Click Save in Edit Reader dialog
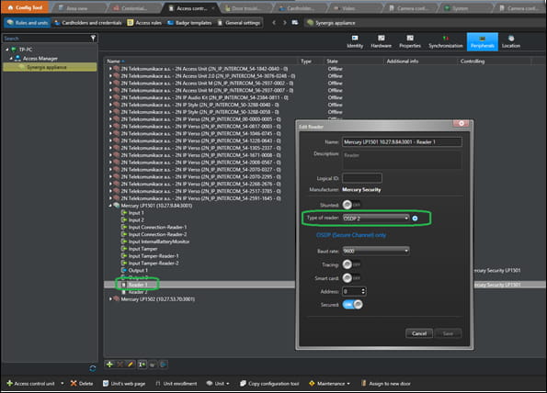This screenshot has height=393, width=547. 448,333
